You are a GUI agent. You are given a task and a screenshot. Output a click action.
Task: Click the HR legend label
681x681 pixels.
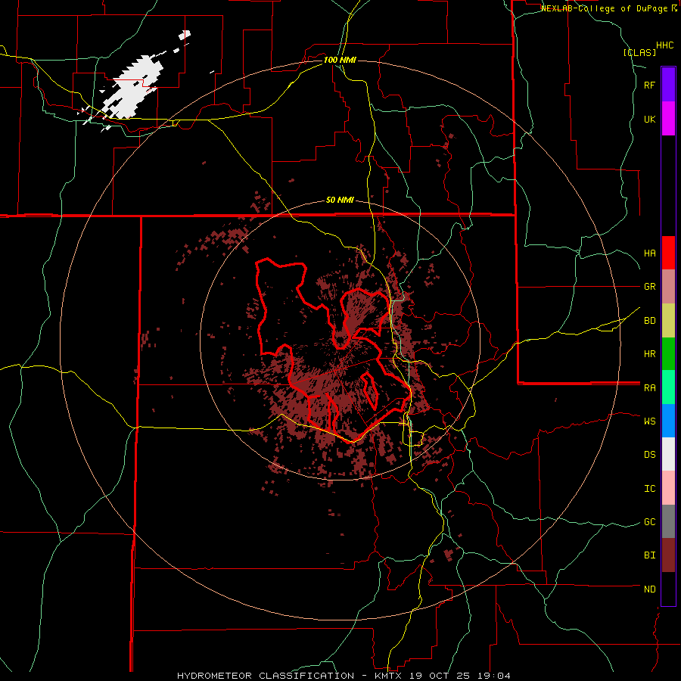(x=650, y=354)
